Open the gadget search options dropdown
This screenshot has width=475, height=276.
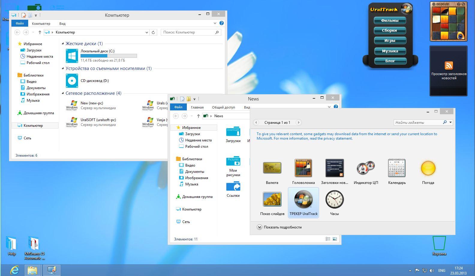point(450,122)
